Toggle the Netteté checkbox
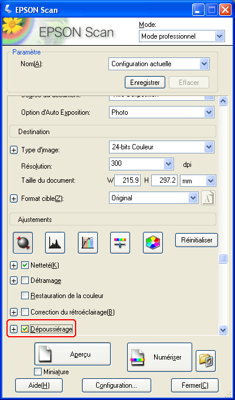Image resolution: width=235 pixels, height=400 pixels. [x=25, y=265]
